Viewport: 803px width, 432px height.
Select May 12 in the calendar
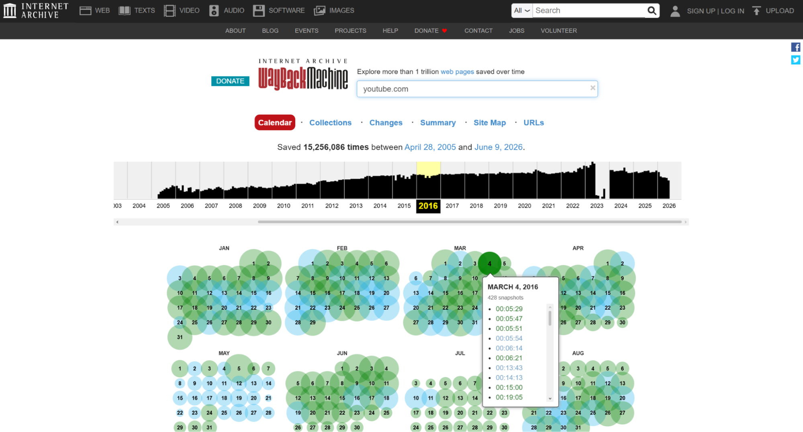click(239, 383)
